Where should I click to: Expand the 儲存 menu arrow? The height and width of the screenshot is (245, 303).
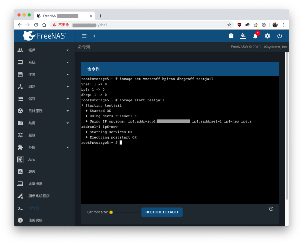pos(68,99)
